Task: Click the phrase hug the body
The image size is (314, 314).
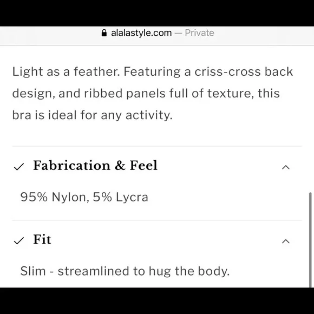Action: pyautogui.click(x=189, y=271)
